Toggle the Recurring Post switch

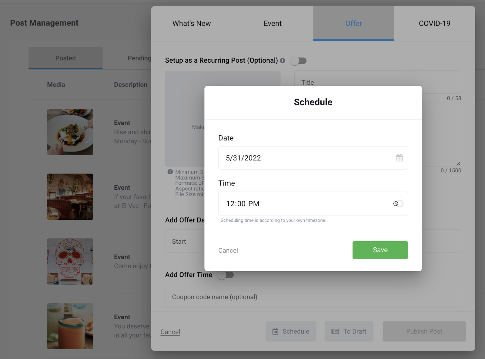299,61
